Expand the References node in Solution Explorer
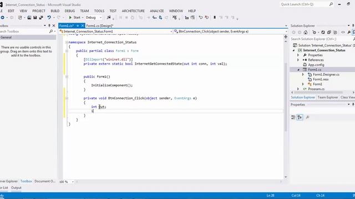Screen dimensions: 355x199 click(298, 60)
